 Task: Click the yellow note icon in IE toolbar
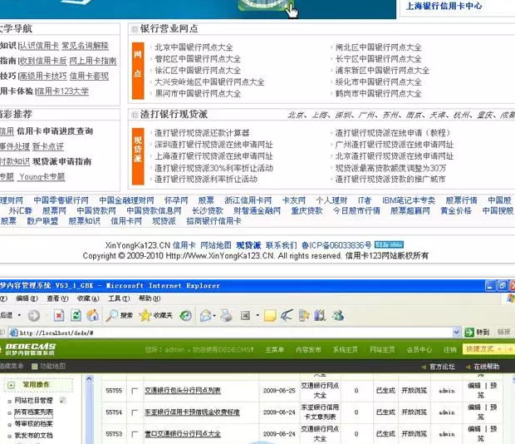click(x=270, y=316)
